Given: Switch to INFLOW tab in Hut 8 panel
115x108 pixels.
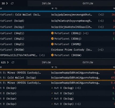Looking at the screenshot, I should [x=46, y=62].
